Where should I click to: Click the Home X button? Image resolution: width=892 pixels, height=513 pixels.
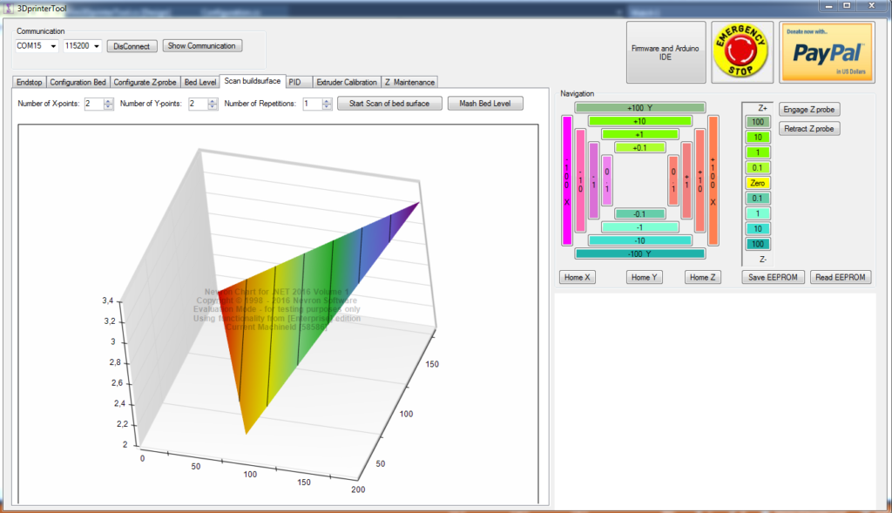pyautogui.click(x=577, y=277)
